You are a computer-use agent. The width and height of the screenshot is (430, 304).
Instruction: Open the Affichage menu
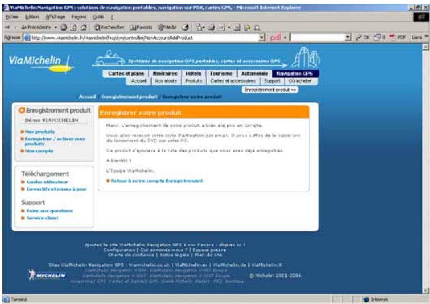[x=55, y=17]
